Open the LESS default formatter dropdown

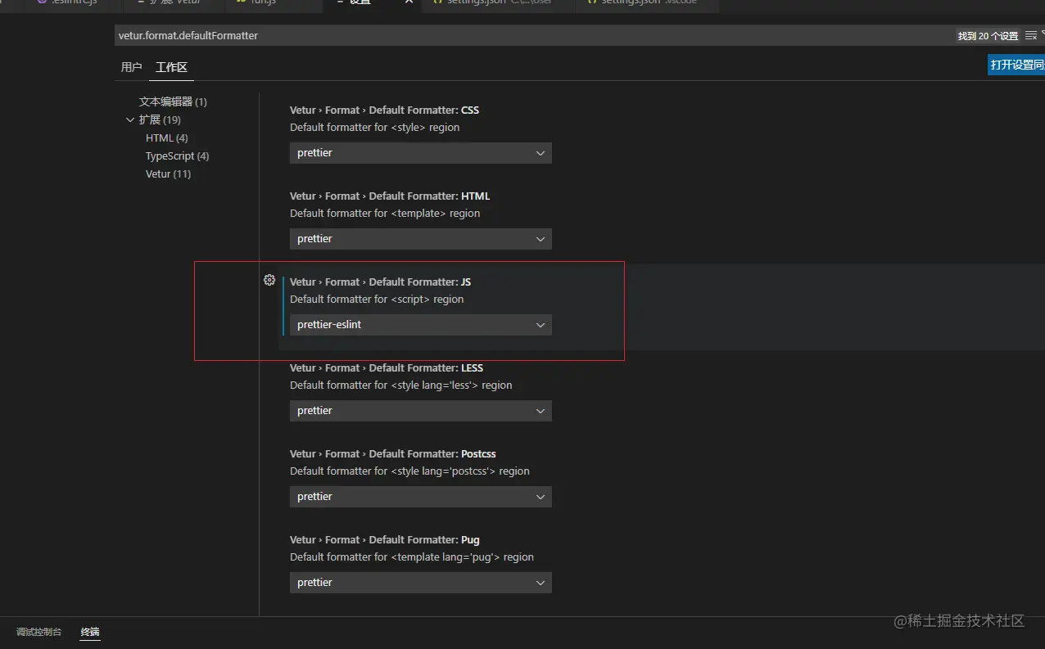pyautogui.click(x=420, y=411)
